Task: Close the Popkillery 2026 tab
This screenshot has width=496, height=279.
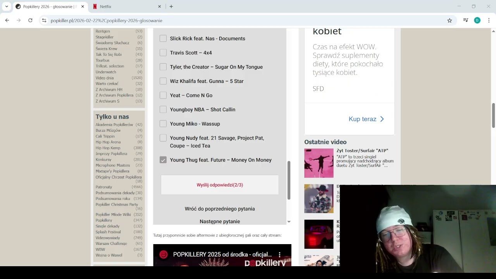Action: click(x=83, y=7)
